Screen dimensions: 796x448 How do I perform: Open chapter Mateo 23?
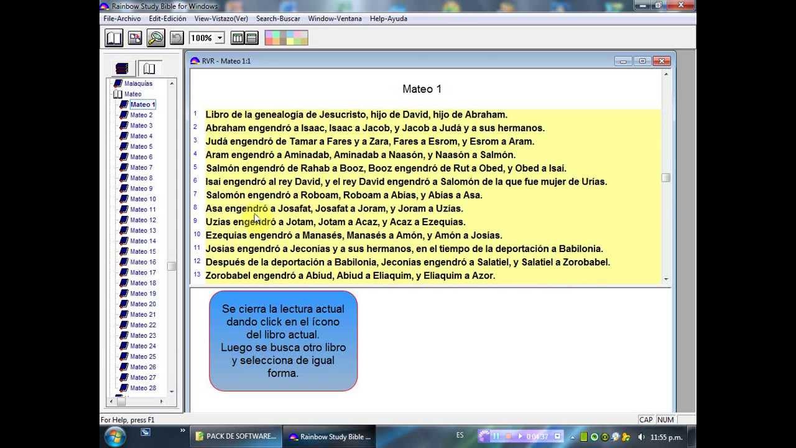point(143,336)
